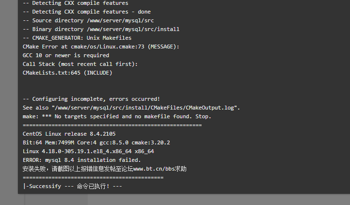The width and height of the screenshot is (350, 205).
Task: Click the Detecting CXX compile features - done line
Action: [87, 12]
